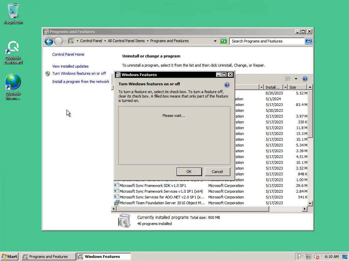Click the vertical scrollbar thumb
This screenshot has height=261, width=349.
tap(310, 114)
